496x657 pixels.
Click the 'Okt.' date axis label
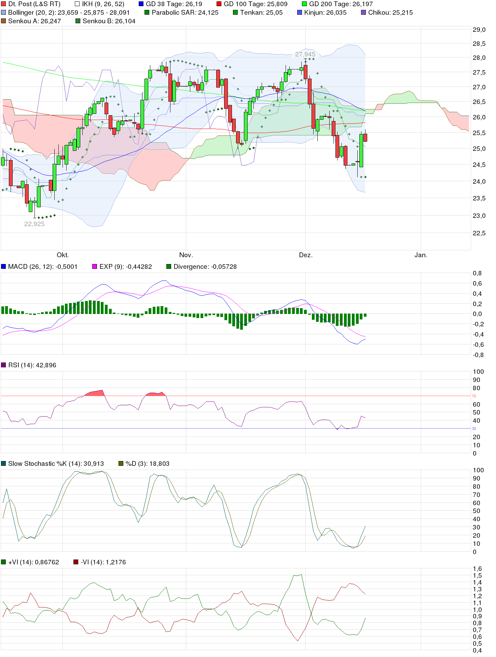pos(63,255)
